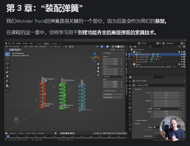Open the Pose menu in viewport header
The height and width of the screenshot is (146, 190).
point(36,46)
